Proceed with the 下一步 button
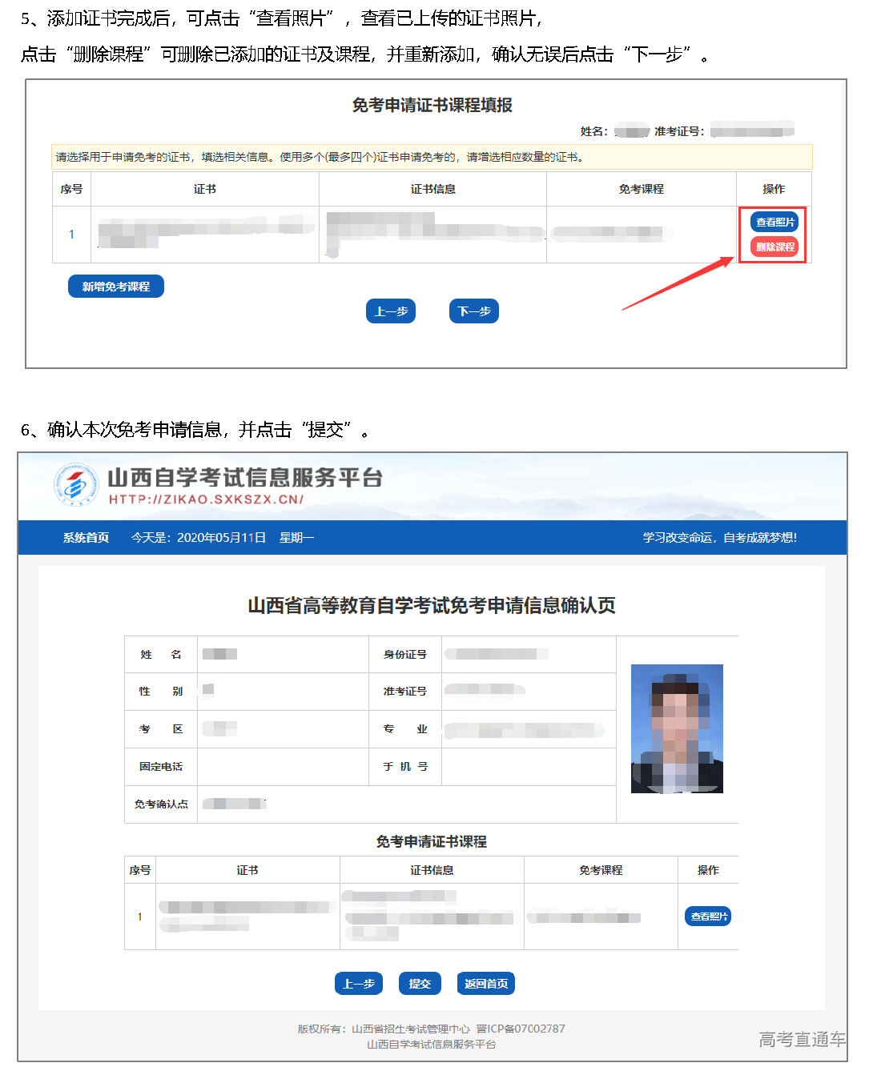Screen dimensions: 869x1071 click(474, 311)
